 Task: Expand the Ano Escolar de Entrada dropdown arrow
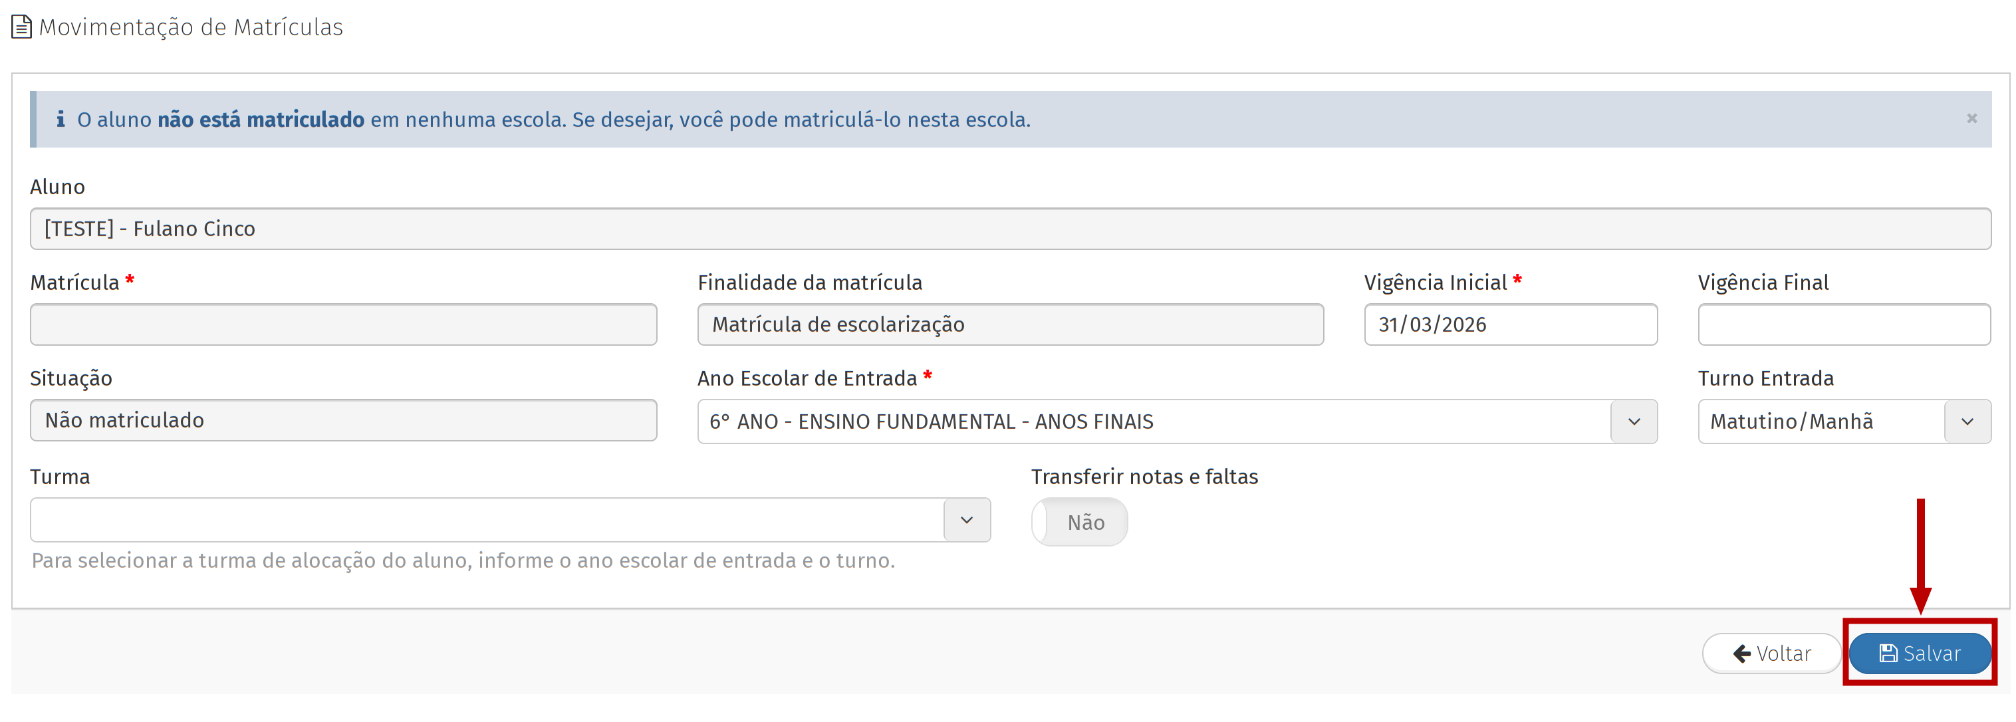coord(1633,422)
